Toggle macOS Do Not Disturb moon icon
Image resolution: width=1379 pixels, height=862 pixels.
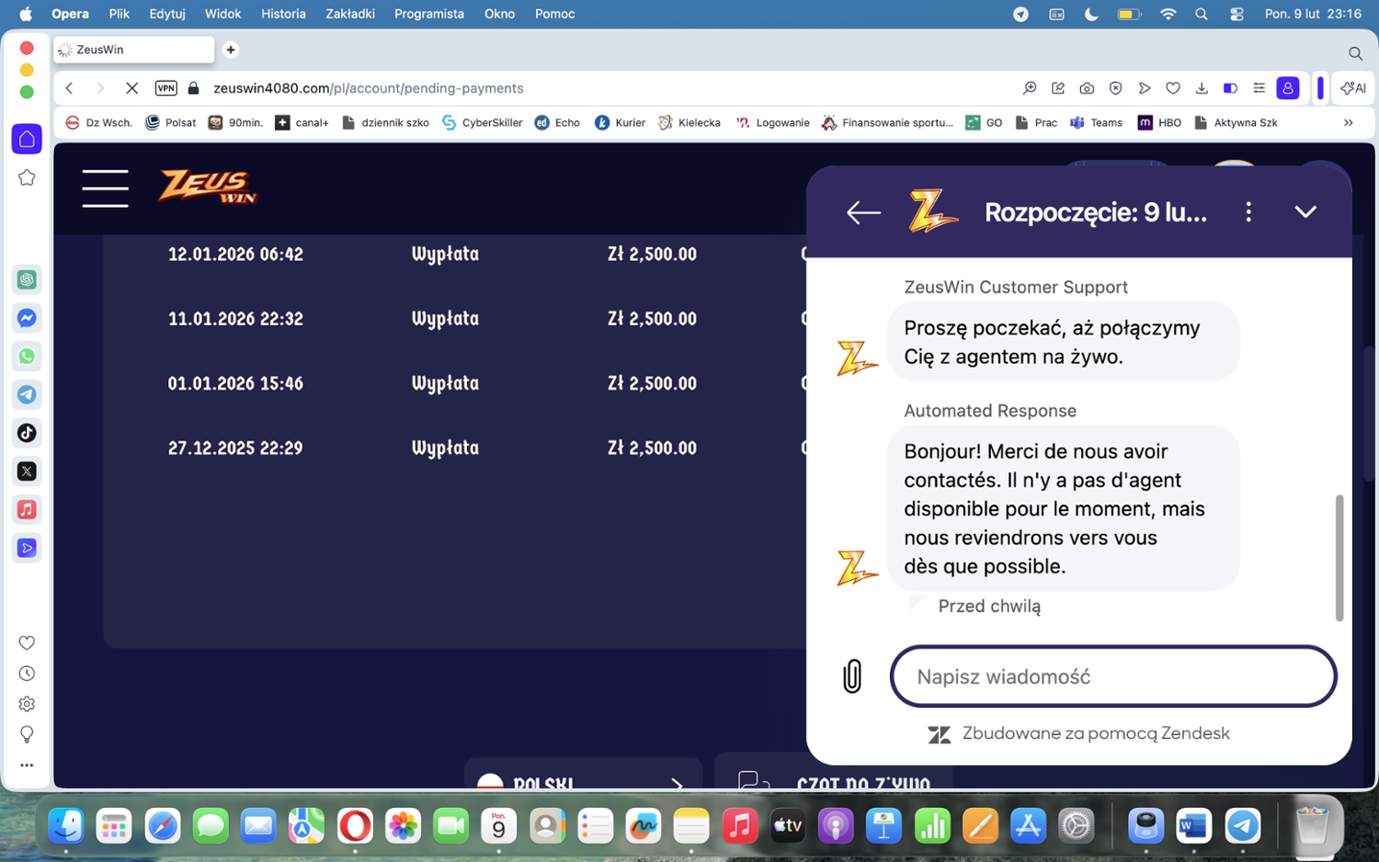1091,14
